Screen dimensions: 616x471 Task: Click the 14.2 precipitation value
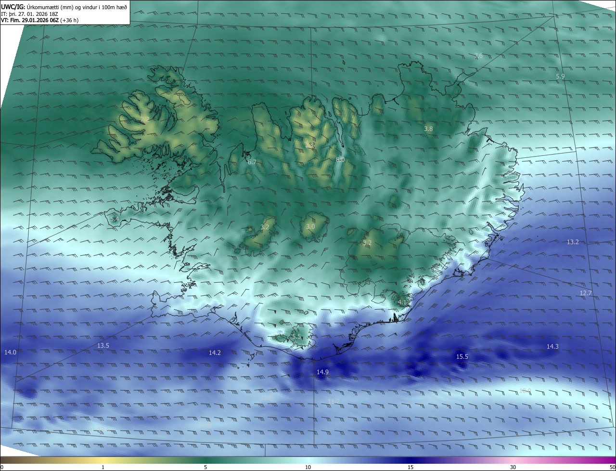215,353
